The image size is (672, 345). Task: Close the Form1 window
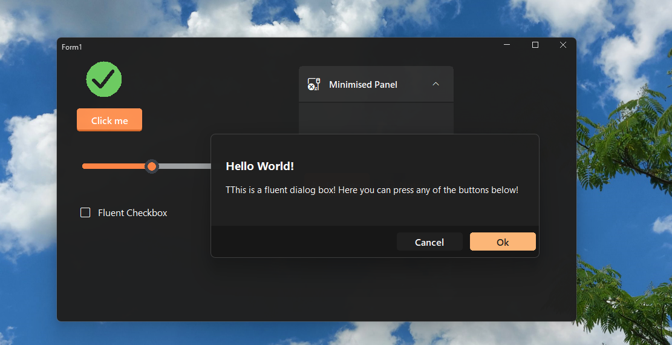(563, 45)
